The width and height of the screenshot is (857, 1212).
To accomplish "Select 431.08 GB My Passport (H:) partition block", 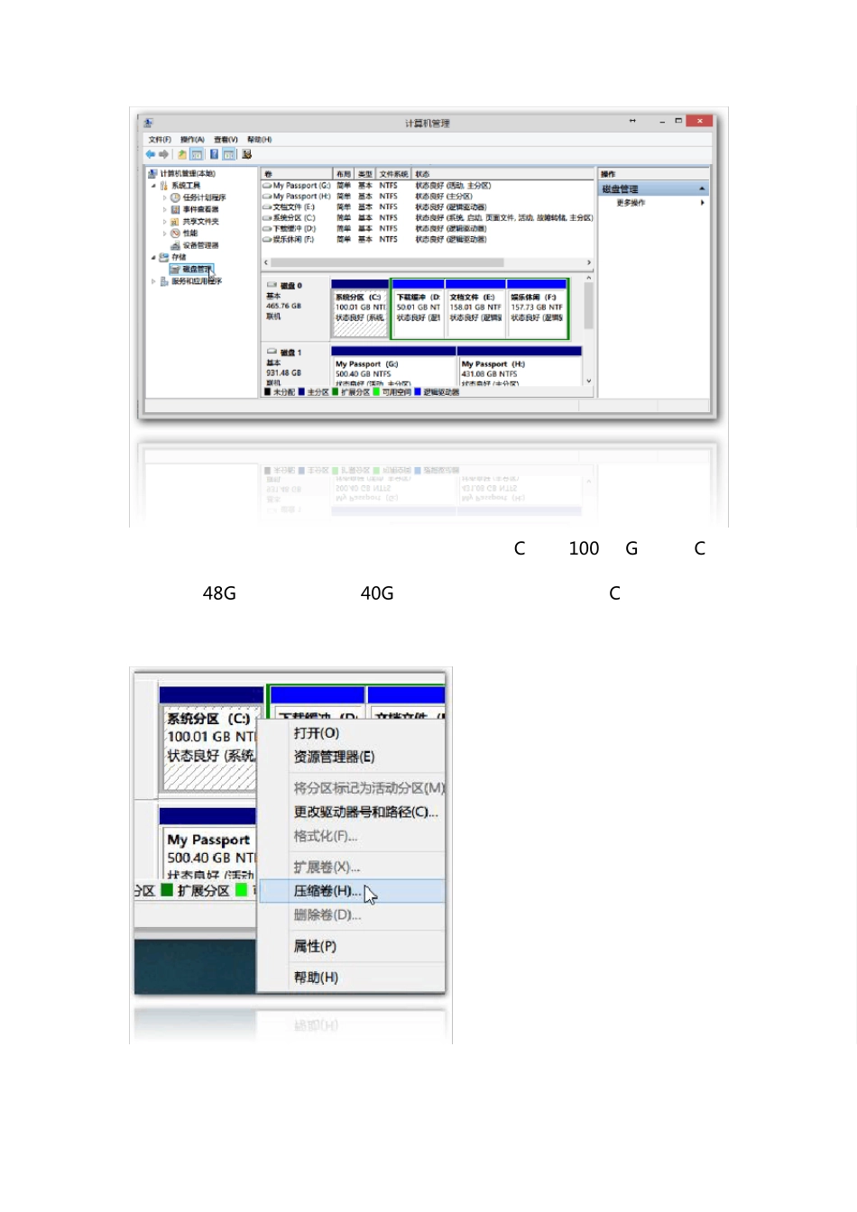I will coord(520,367).
